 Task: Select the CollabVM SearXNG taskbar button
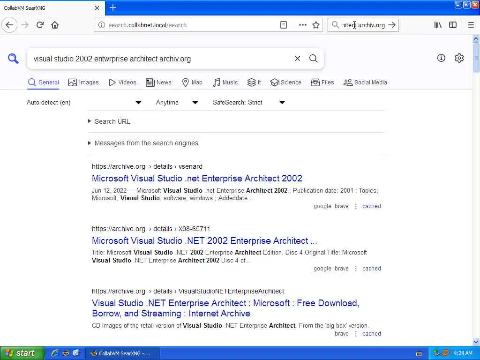click(x=122, y=353)
